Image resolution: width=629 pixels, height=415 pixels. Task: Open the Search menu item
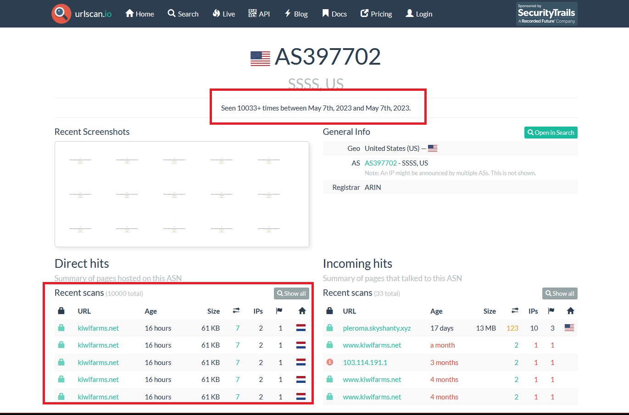pos(183,14)
